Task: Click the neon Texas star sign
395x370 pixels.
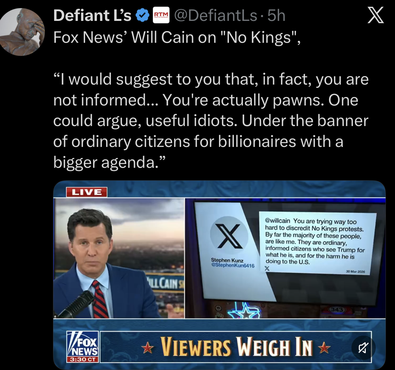Action: click(244, 312)
